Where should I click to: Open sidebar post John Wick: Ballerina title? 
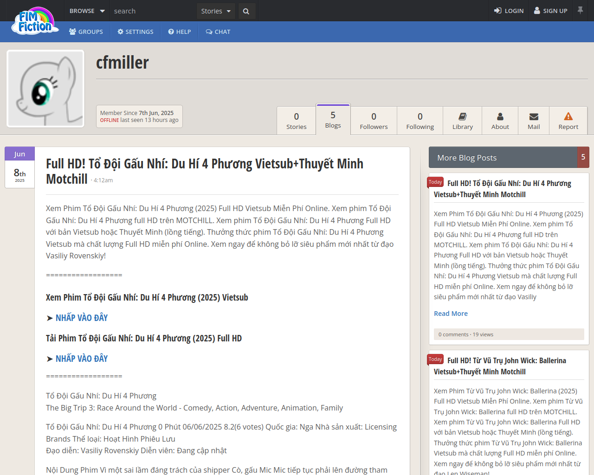click(500, 366)
